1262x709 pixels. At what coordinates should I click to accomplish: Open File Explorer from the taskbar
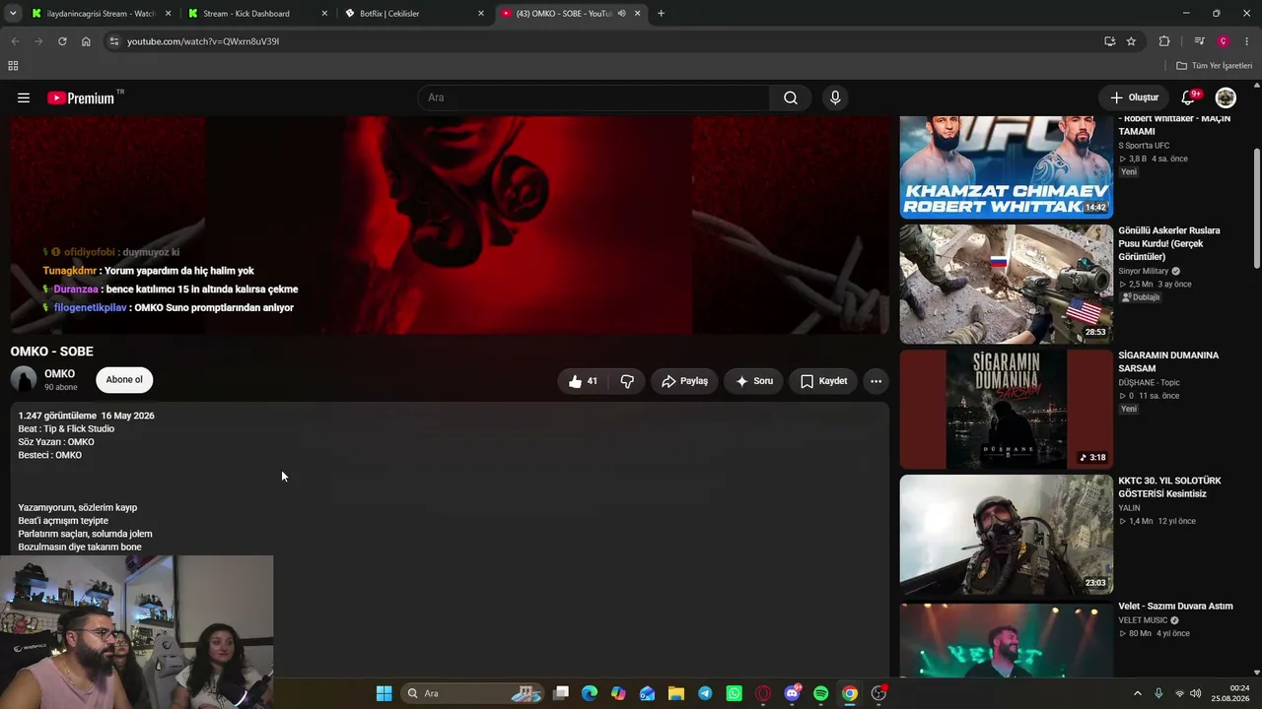click(x=676, y=693)
